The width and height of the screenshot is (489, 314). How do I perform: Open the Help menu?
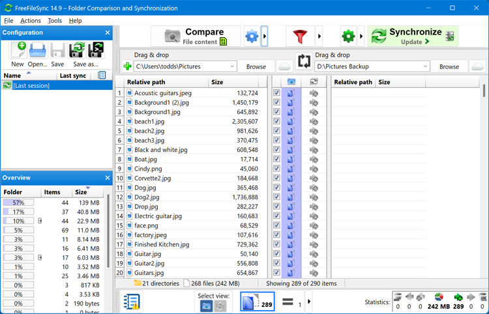point(75,21)
